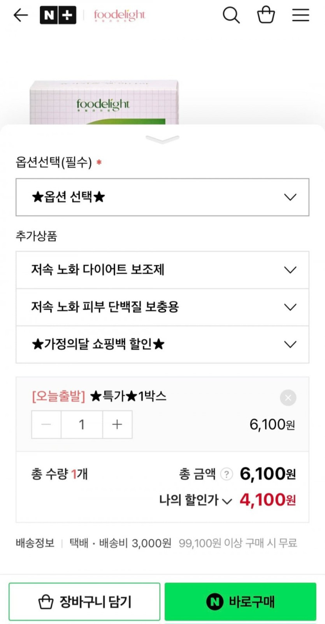Open the foodelight store logo link
This screenshot has width=325, height=624.
click(x=119, y=15)
